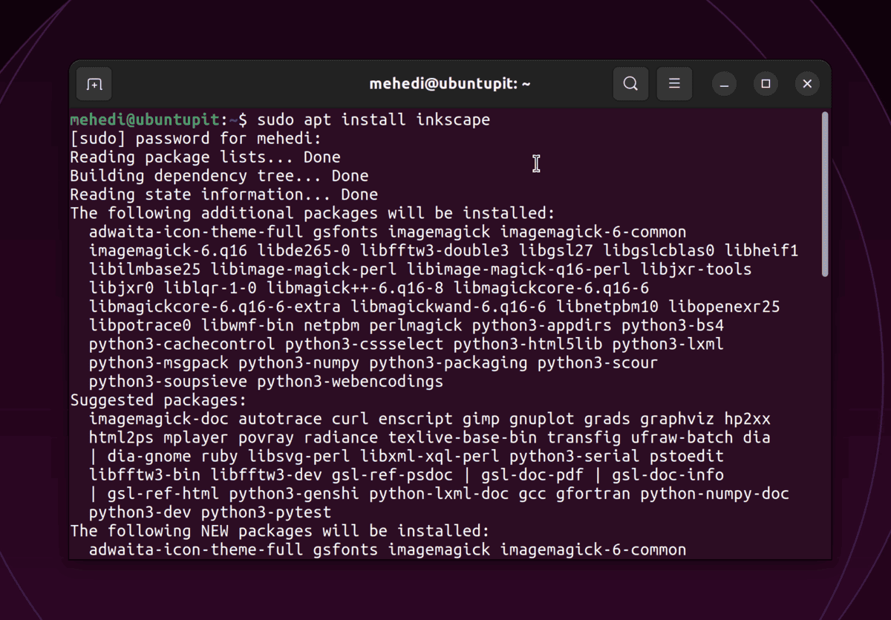Click the package name libgslcblas0
This screenshot has height=620, width=891.
[x=659, y=250]
